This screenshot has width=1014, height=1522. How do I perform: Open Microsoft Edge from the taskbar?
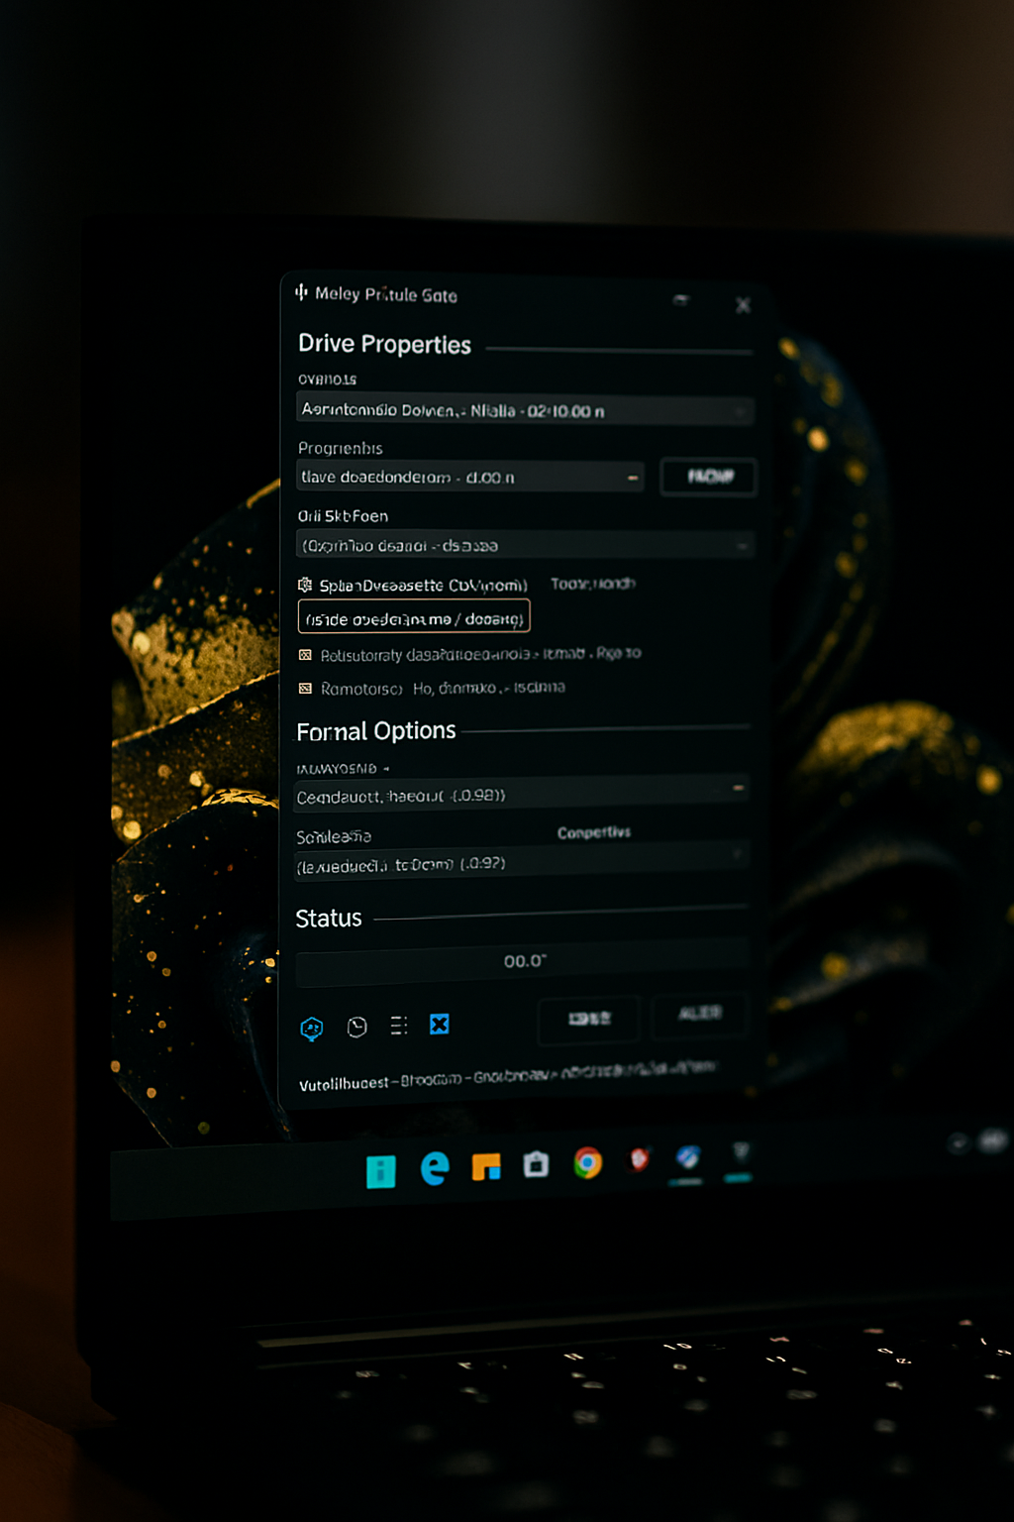(x=435, y=1168)
